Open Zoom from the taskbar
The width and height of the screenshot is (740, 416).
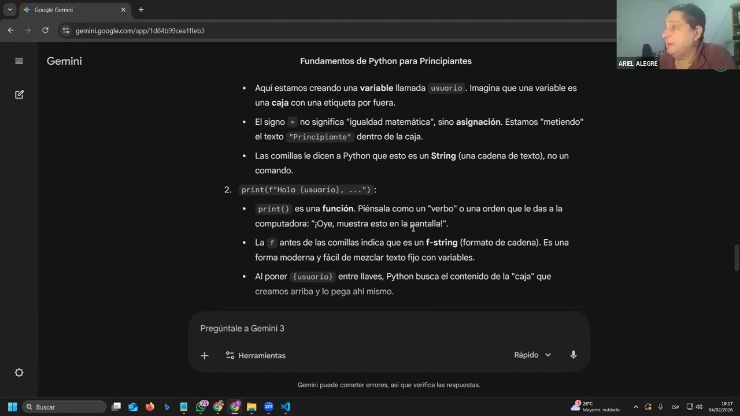269,407
